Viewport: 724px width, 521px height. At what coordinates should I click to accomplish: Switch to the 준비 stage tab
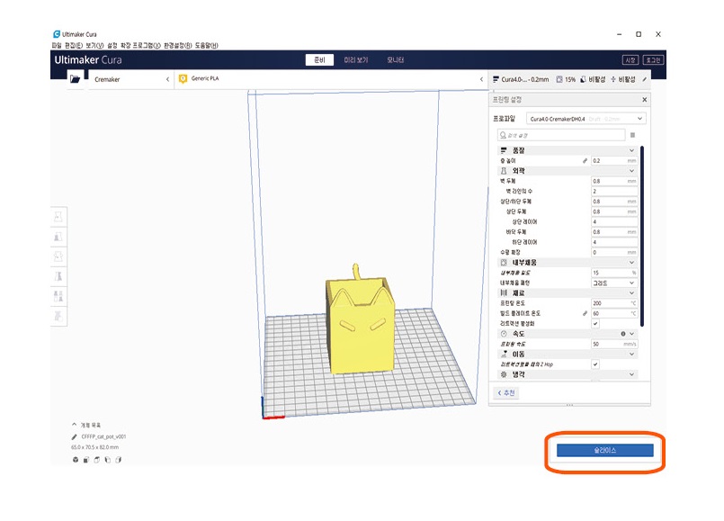pyautogui.click(x=319, y=60)
